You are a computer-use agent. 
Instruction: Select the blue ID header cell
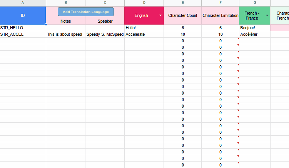click(x=23, y=15)
